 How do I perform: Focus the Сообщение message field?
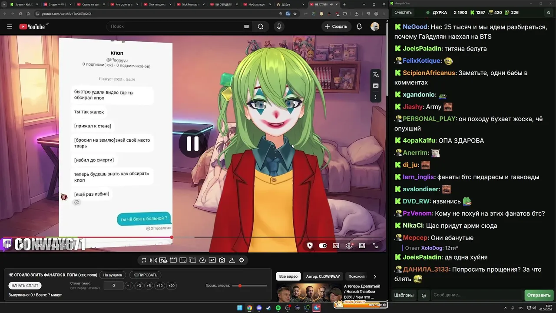pyautogui.click(x=477, y=295)
